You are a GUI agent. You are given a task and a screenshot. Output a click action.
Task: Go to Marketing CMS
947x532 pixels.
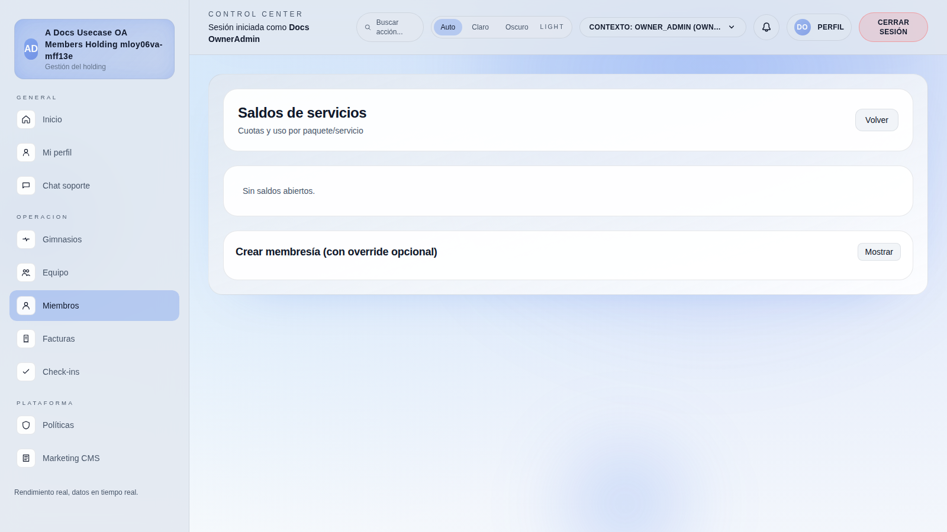tap(70, 458)
